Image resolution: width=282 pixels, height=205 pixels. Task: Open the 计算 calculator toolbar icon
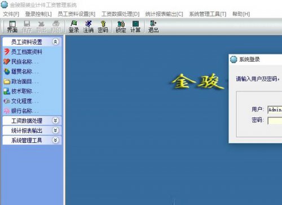(x=135, y=27)
